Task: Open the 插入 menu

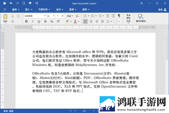Action: pyautogui.click(x=28, y=10)
